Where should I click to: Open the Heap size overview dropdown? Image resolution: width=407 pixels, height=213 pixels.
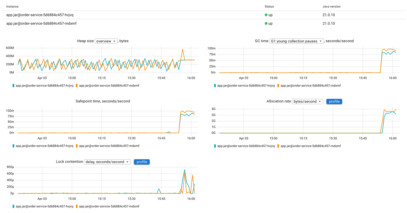coord(106,41)
